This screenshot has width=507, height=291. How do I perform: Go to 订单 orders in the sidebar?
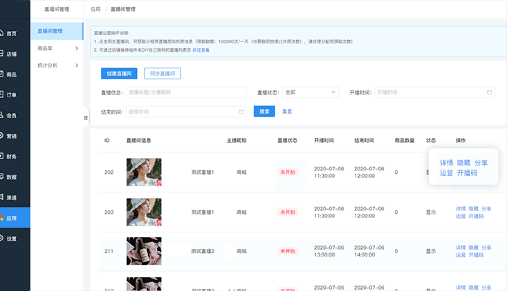pyautogui.click(x=10, y=95)
